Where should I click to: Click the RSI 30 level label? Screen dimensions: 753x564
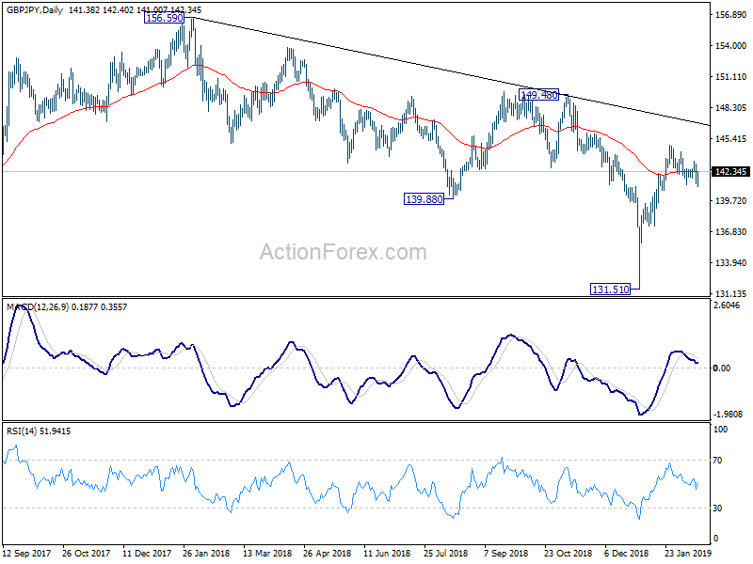[x=717, y=509]
